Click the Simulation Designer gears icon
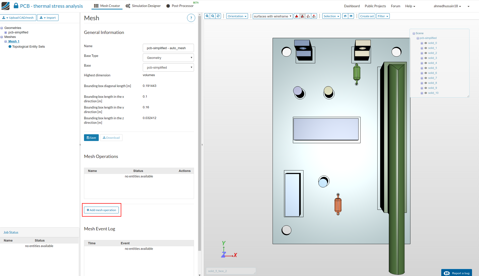Screen dimensions: 479x276 128,6
